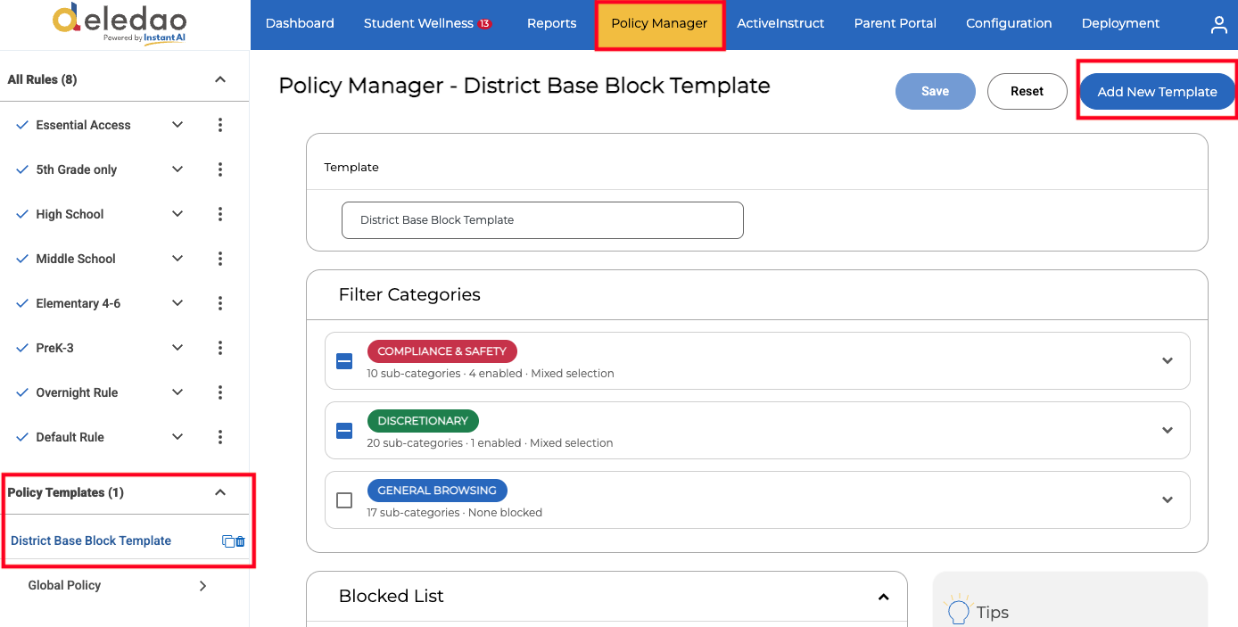Click the 5th Grade only rule label
The image size is (1238, 627).
[76, 169]
